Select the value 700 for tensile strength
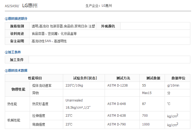193x134 pixels. pyautogui.click(x=145, y=116)
